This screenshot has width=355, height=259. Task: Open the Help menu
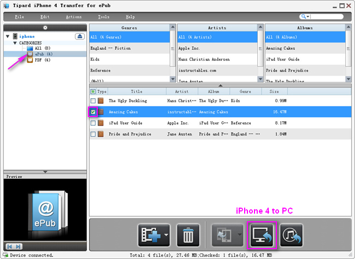(130, 17)
